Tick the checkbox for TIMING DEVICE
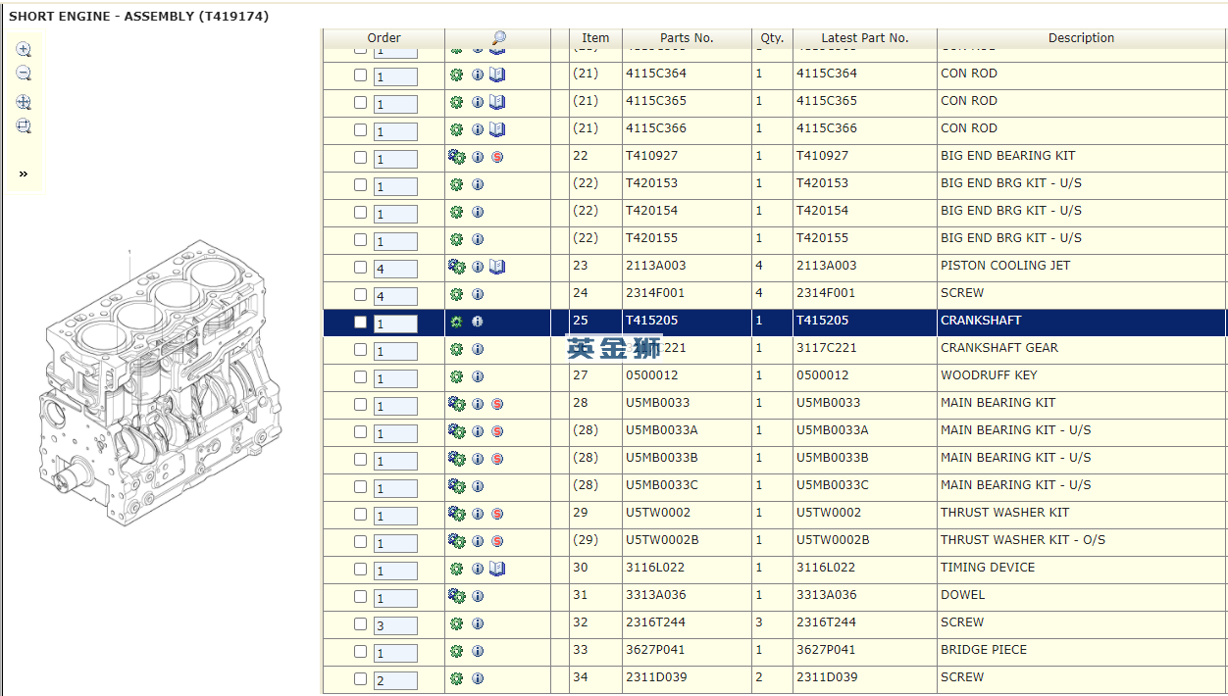Viewport: 1228px width, 696px height. click(360, 569)
